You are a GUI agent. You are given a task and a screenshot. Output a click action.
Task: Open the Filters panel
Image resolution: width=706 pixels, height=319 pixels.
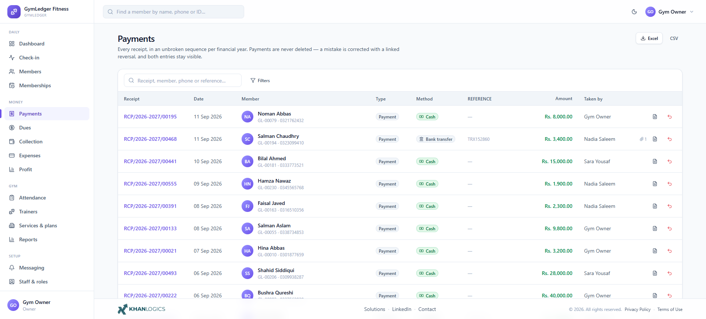[260, 81]
